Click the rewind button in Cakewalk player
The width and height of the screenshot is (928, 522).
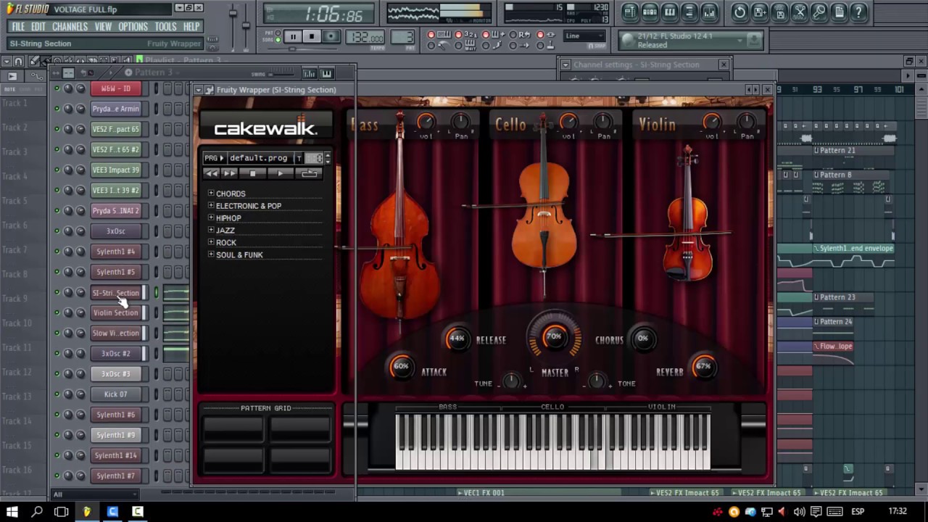pos(212,173)
